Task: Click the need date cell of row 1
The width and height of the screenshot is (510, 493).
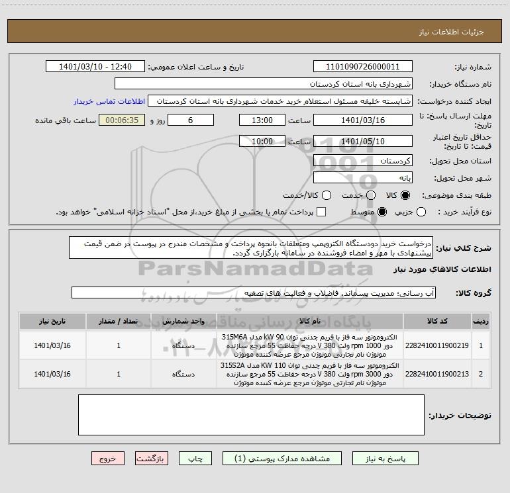Action: (x=52, y=345)
